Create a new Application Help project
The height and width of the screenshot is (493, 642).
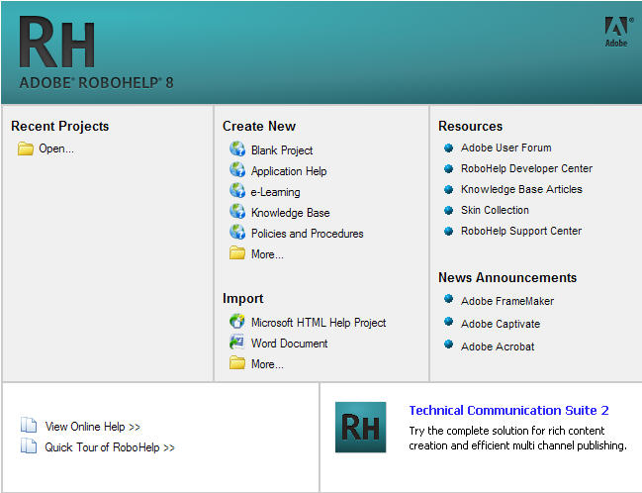289,171
